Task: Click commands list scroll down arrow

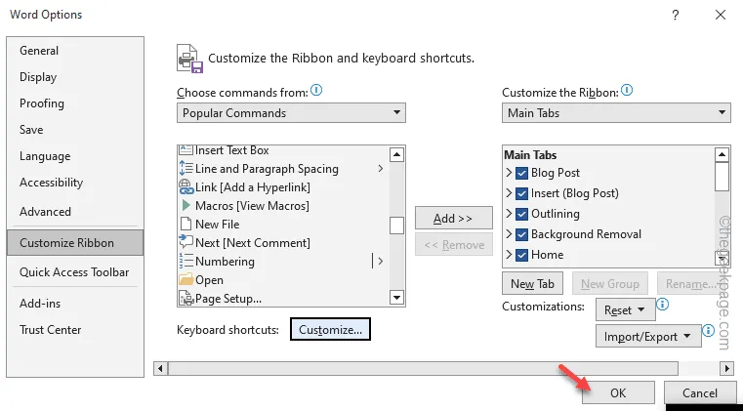Action: (396, 298)
